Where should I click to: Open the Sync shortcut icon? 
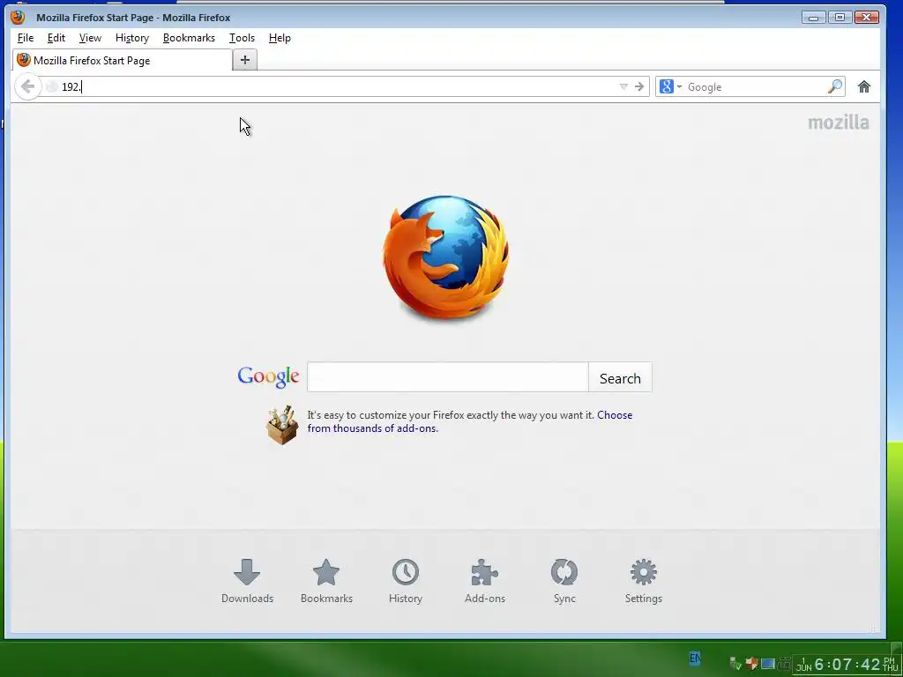564,580
